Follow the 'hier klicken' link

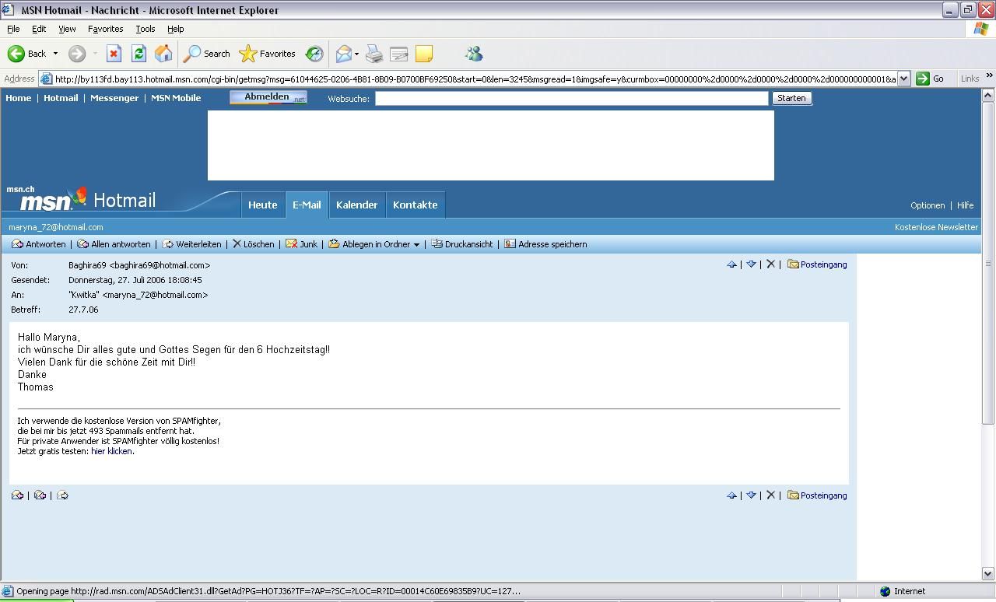(111, 451)
